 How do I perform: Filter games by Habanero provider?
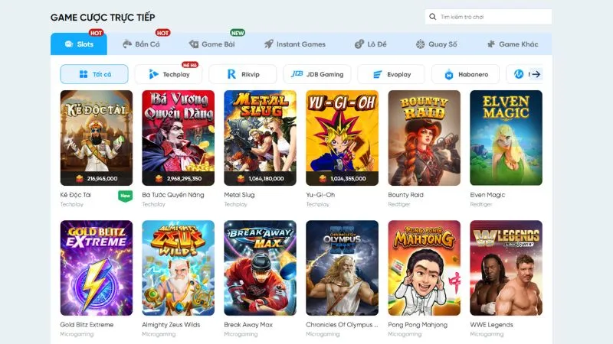click(466, 74)
